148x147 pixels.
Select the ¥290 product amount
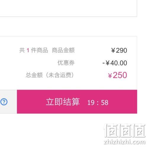[x=119, y=50]
